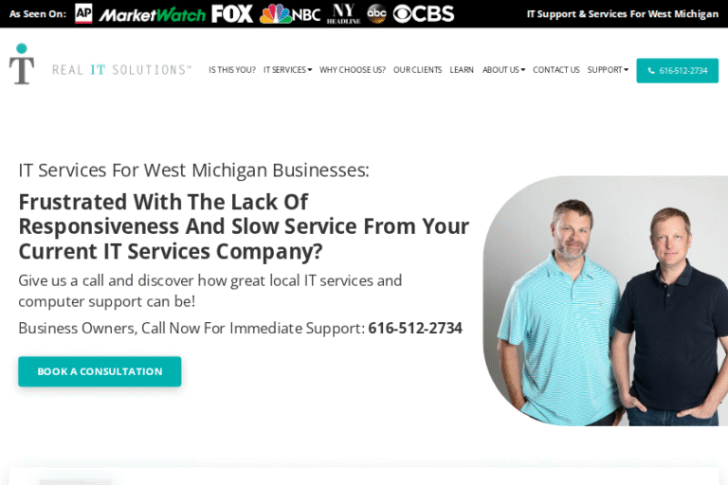Open the Our Clients menu item
Image resolution: width=728 pixels, height=485 pixels.
coord(417,69)
